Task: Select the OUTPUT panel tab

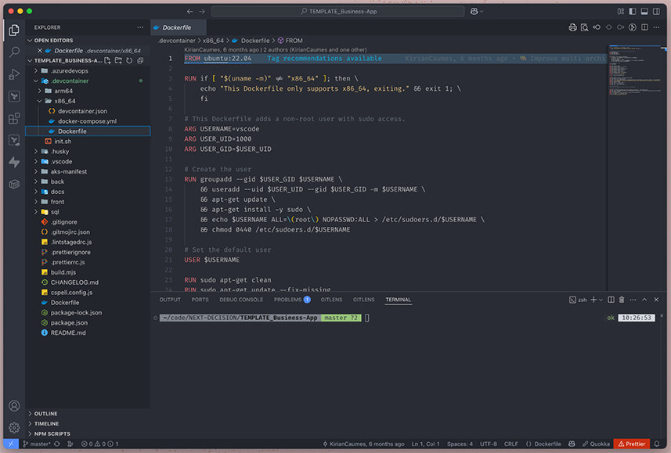Action: tap(169, 300)
